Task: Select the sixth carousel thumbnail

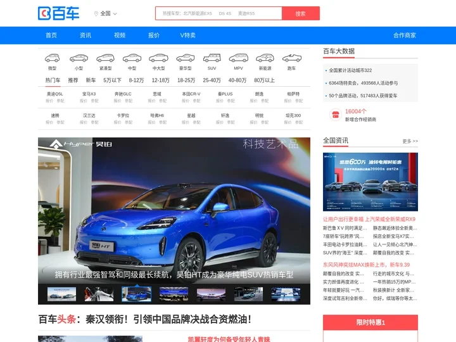Action: (249, 294)
